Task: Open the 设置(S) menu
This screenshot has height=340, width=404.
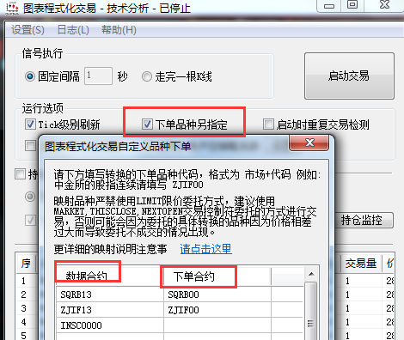Action: pyautogui.click(x=28, y=30)
